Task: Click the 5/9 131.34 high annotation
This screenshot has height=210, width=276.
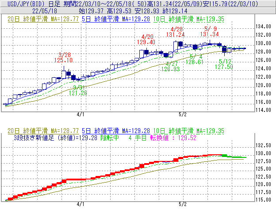Action: tap(210, 31)
